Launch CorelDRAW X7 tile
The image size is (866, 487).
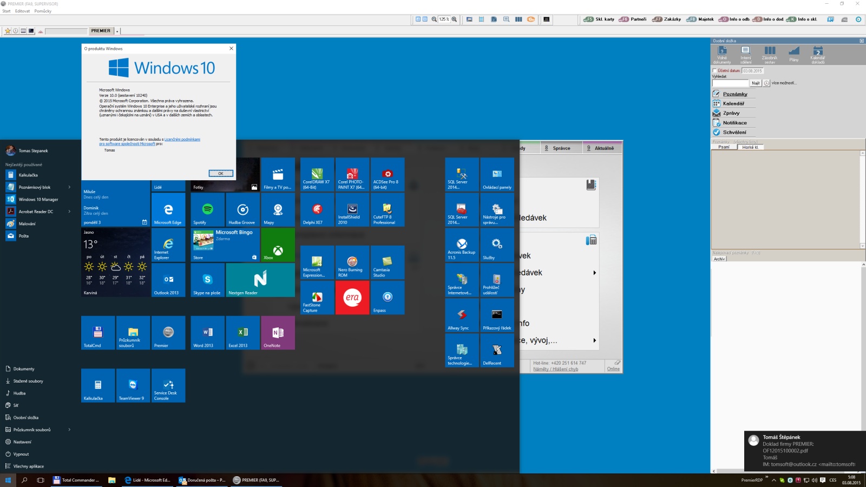point(317,174)
